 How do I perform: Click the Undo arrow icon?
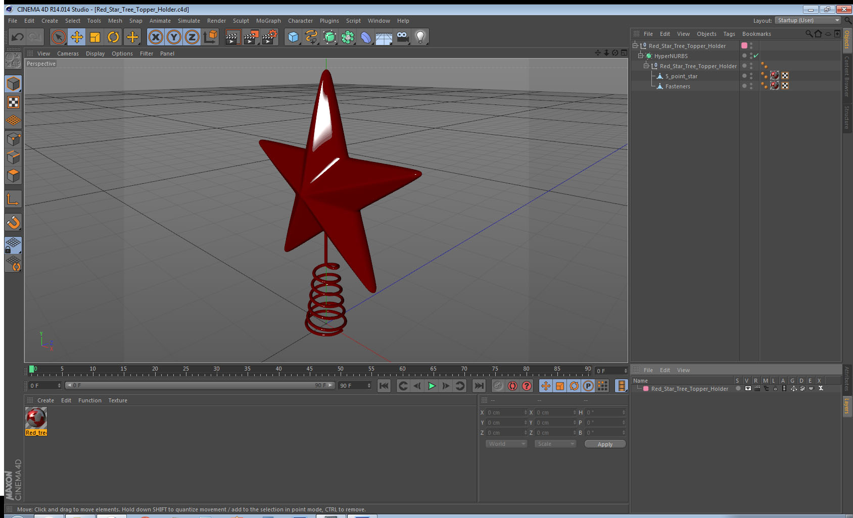[x=18, y=37]
